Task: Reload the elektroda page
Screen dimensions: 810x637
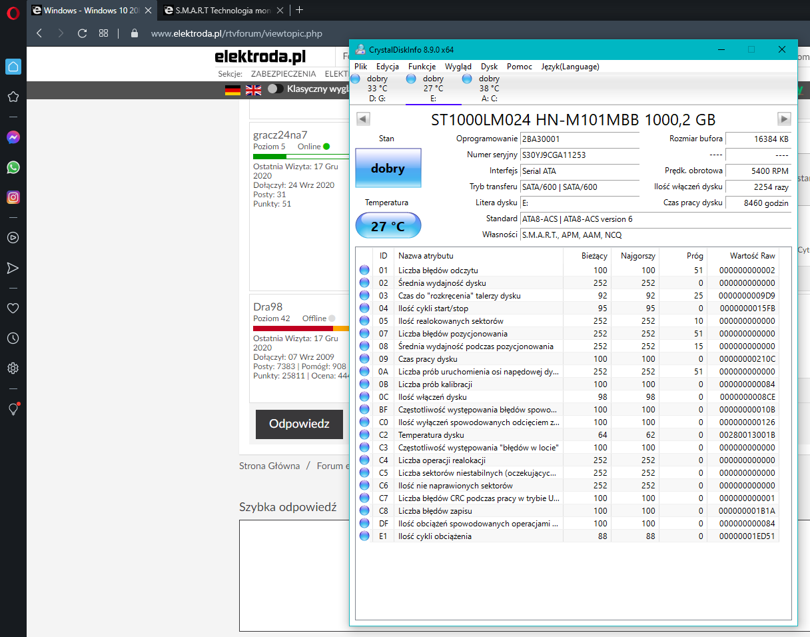Action: [83, 33]
